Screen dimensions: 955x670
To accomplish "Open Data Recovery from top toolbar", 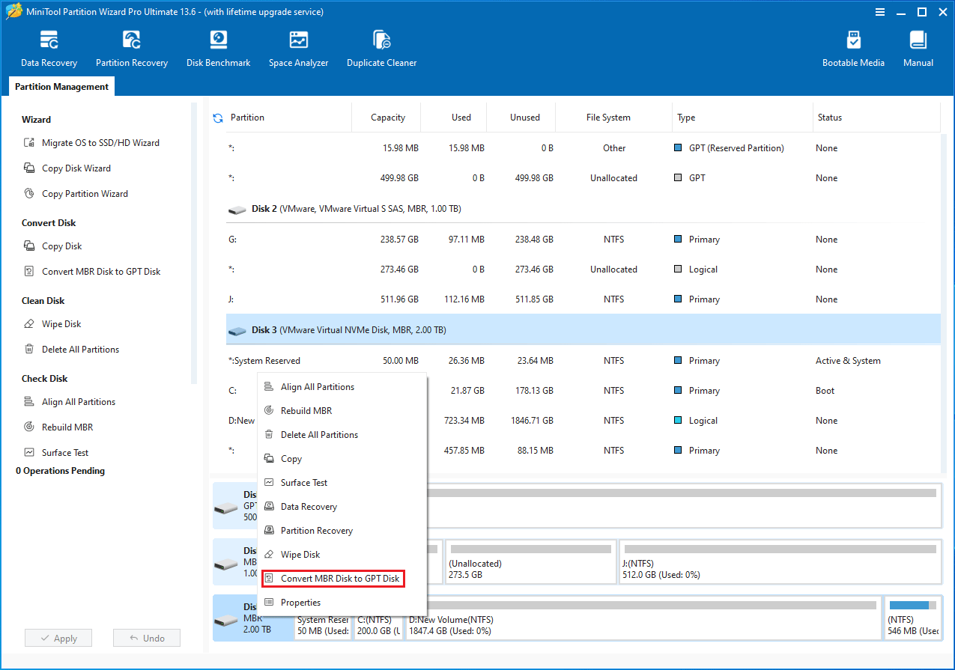I will pyautogui.click(x=49, y=49).
